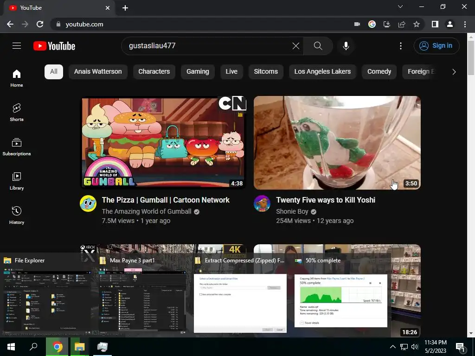This screenshot has width=475, height=356.
Task: Select the All filter chip
Action: (x=54, y=72)
